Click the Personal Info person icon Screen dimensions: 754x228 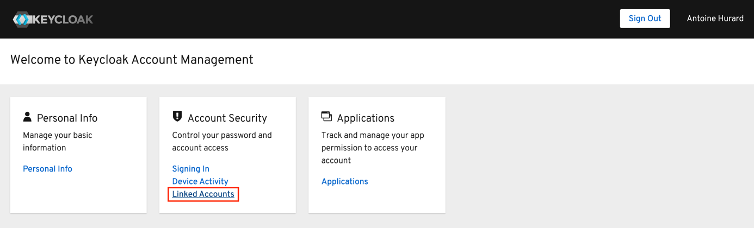coord(27,117)
